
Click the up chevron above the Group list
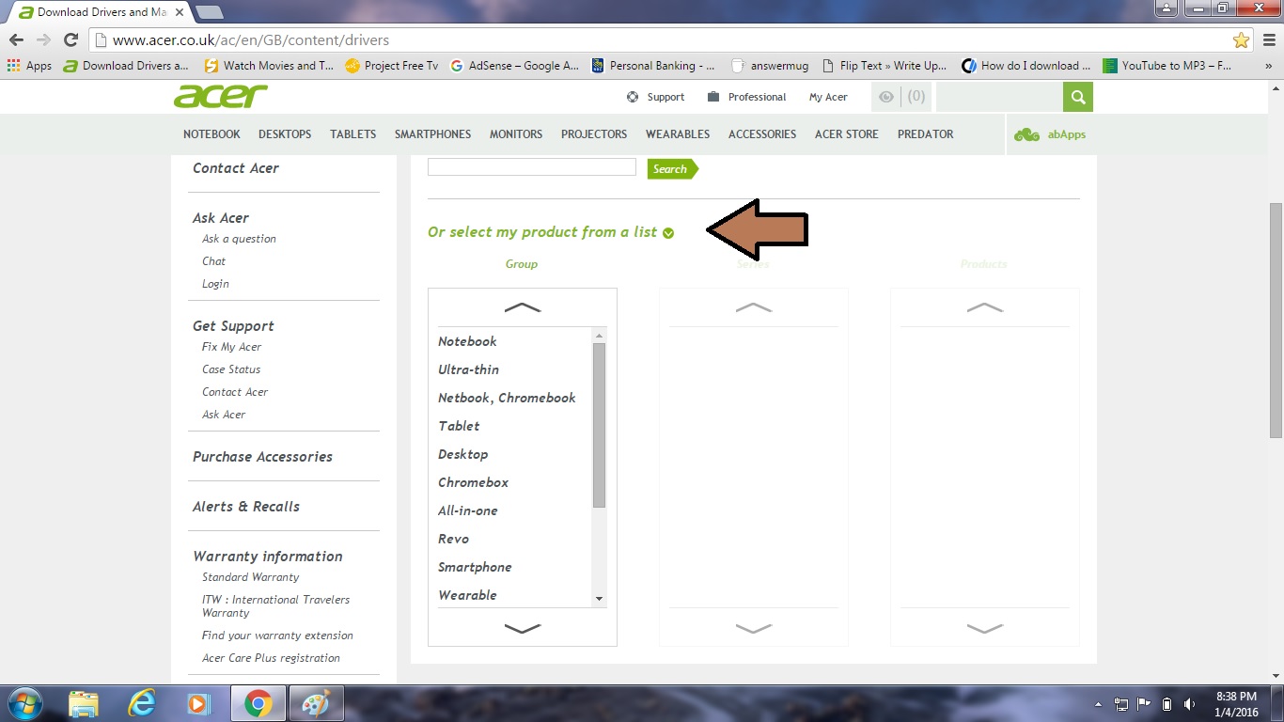tap(523, 307)
